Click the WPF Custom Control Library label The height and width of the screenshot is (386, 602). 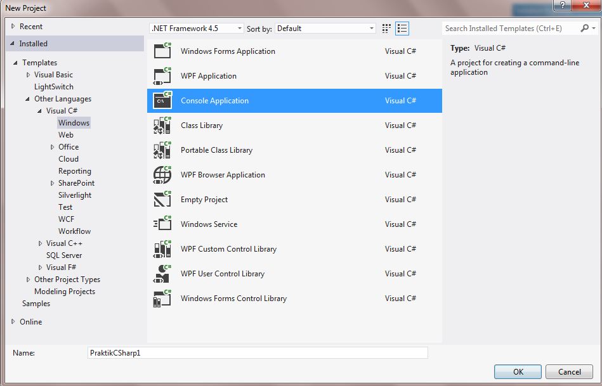(x=228, y=249)
